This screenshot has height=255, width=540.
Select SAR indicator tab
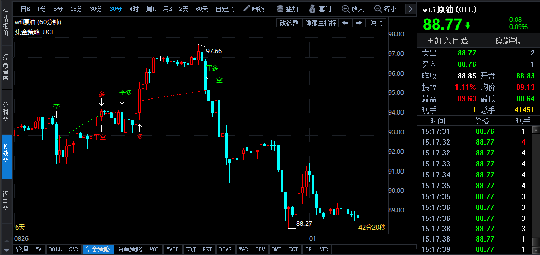pyautogui.click(x=73, y=249)
